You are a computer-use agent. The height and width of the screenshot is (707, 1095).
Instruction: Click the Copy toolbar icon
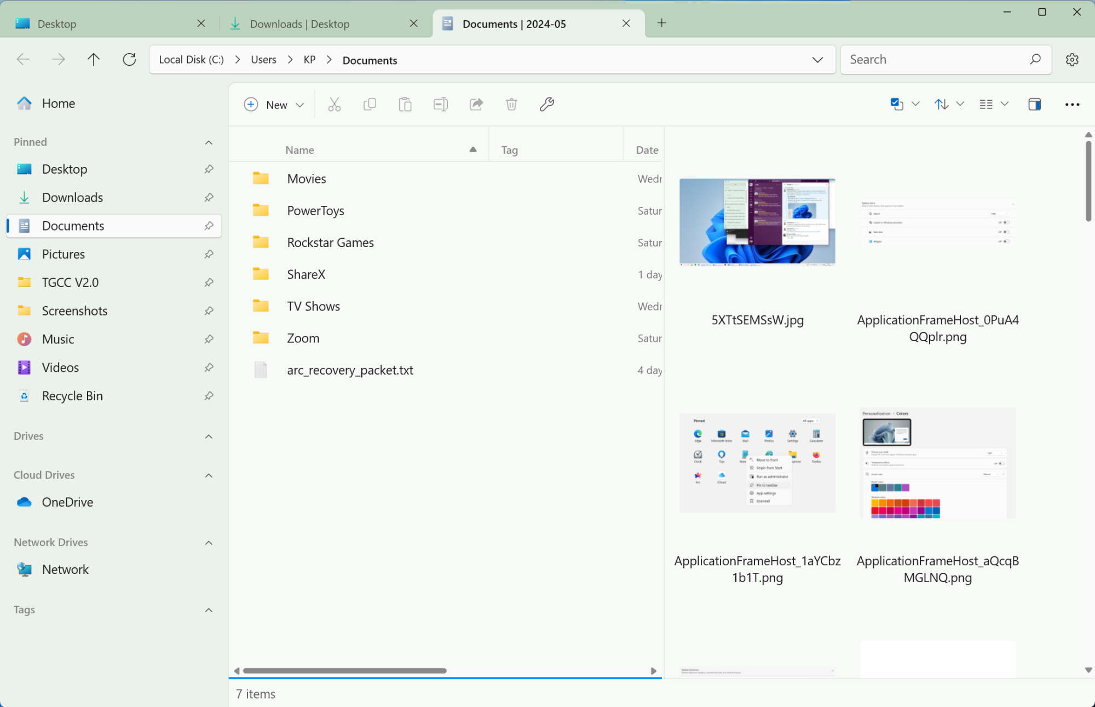coord(370,105)
